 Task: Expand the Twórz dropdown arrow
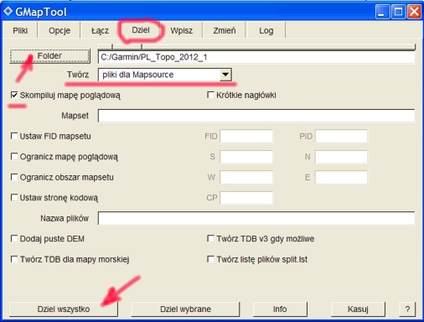225,75
